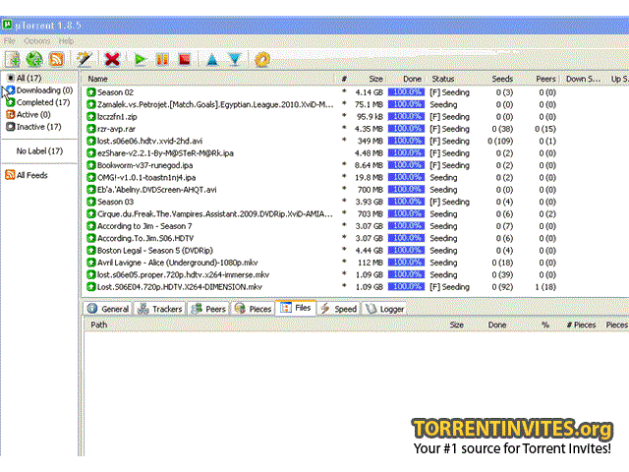This screenshot has width=629, height=472.
Task: Select All (17) category in sidebar
Action: [x=25, y=78]
